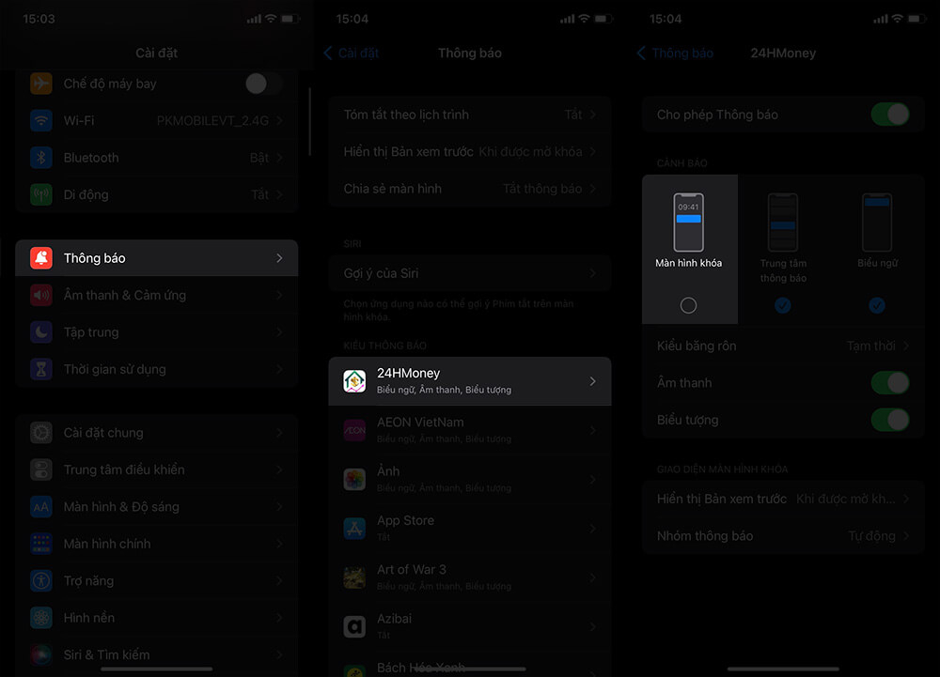Tap the Bluetooth settings icon
This screenshot has width=940, height=677.
(41, 158)
